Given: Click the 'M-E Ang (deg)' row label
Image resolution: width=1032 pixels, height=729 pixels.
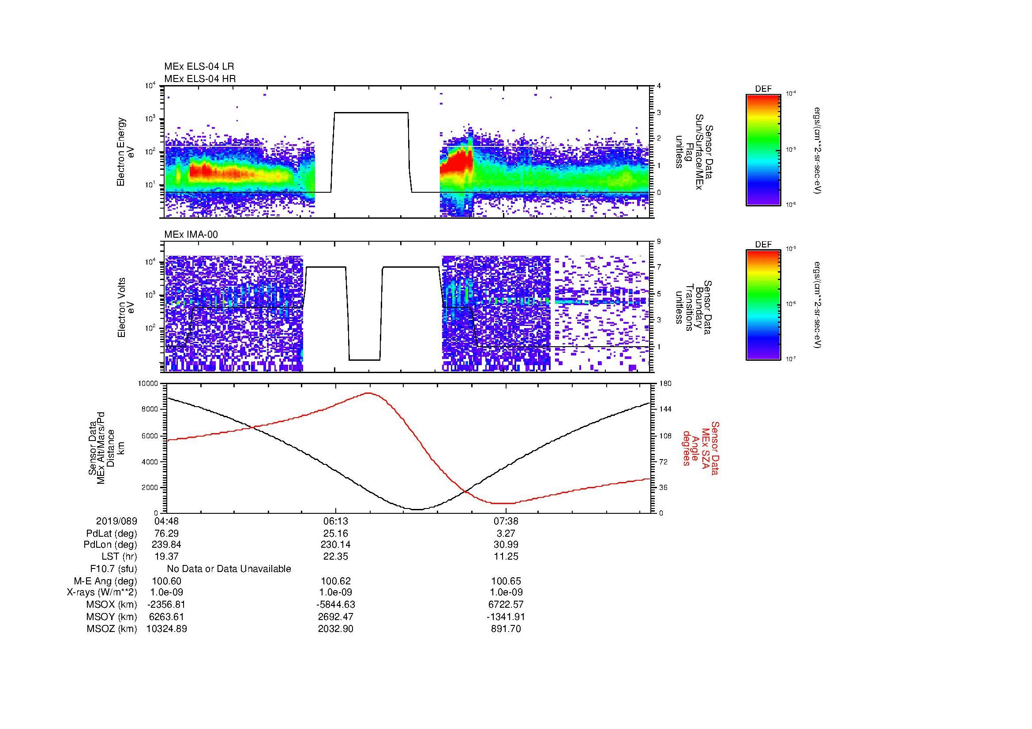Looking at the screenshot, I should coord(105,581).
